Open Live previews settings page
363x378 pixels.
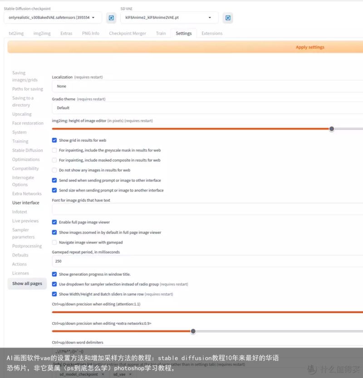tap(25, 221)
